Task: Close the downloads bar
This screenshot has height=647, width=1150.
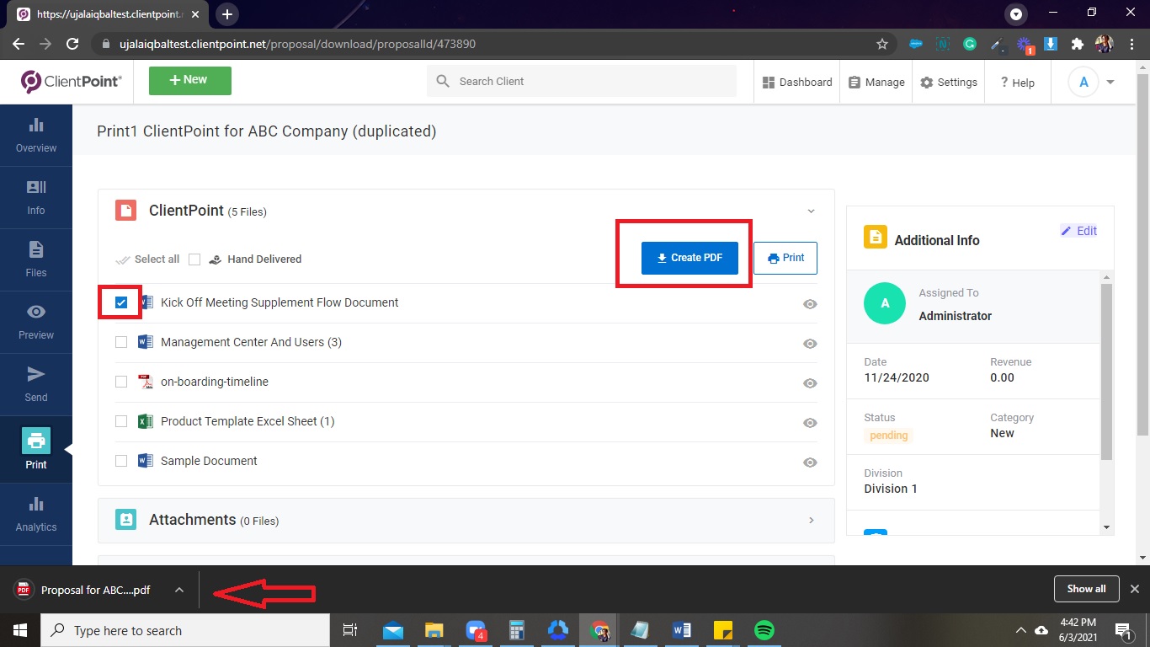Action: coord(1135,589)
